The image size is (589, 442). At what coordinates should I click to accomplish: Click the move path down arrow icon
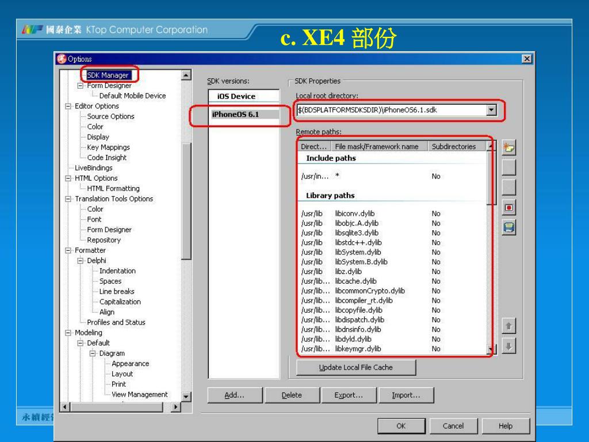pos(508,346)
